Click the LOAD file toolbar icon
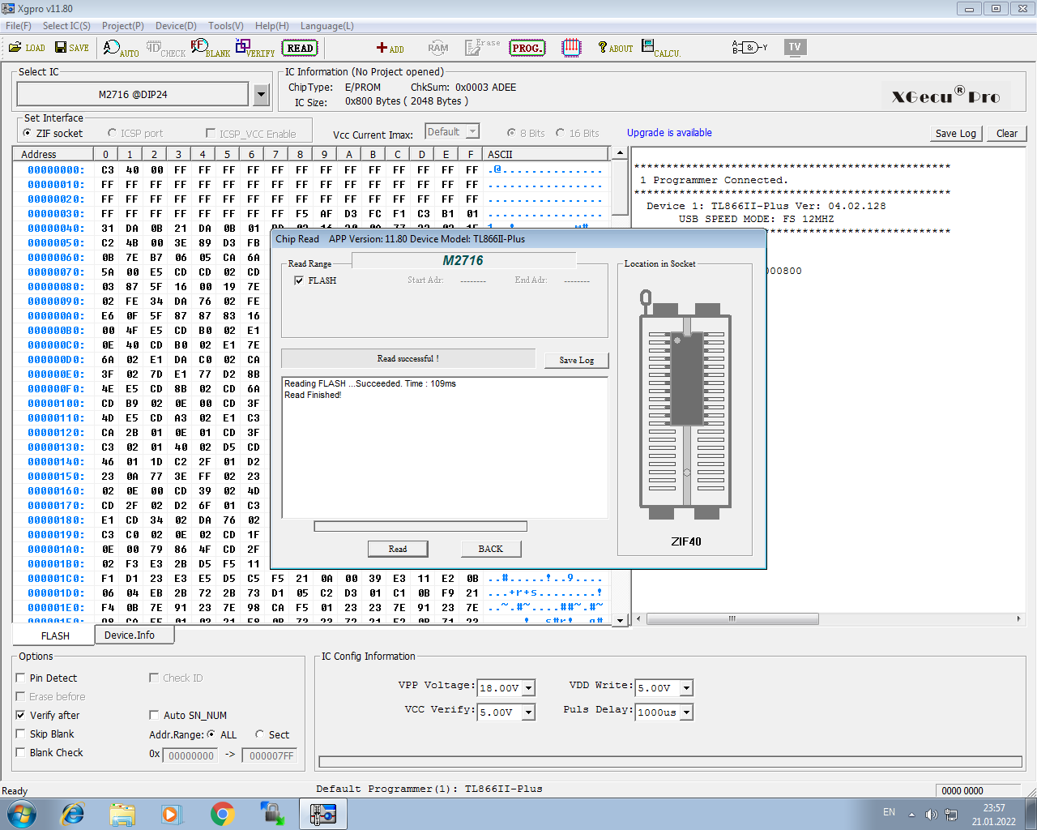The width and height of the screenshot is (1037, 830). [27, 48]
